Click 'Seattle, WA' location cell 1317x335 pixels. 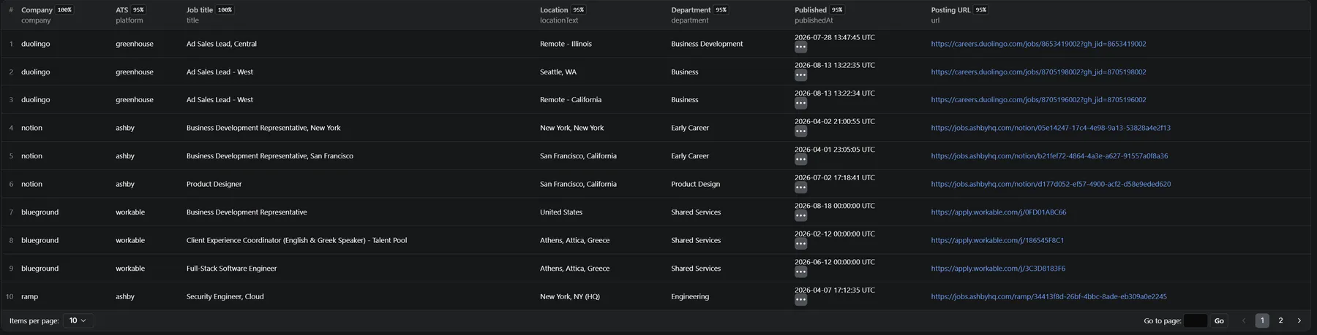[558, 72]
